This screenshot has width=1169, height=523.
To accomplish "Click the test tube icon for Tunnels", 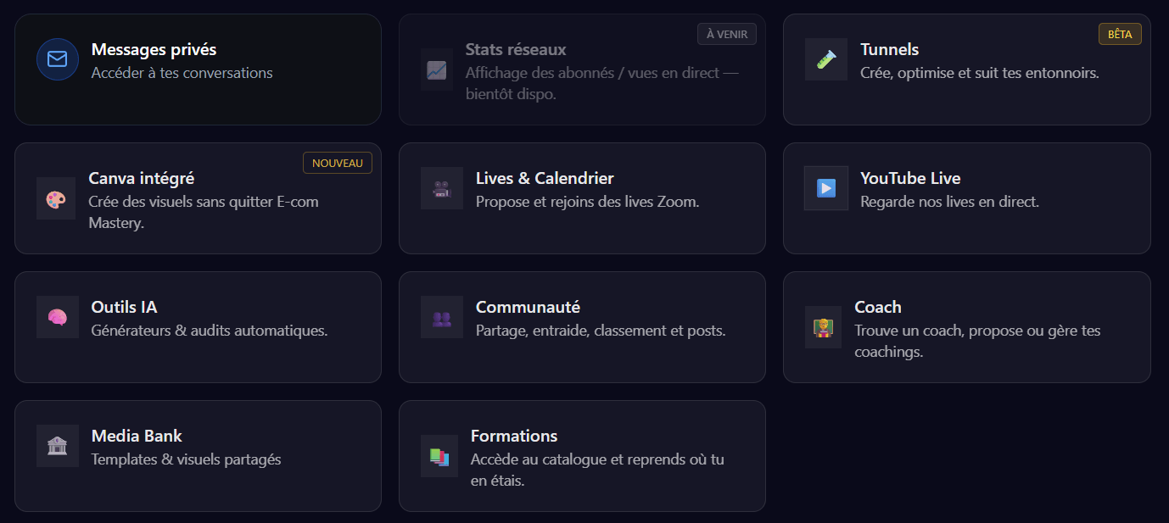I will tap(826, 59).
